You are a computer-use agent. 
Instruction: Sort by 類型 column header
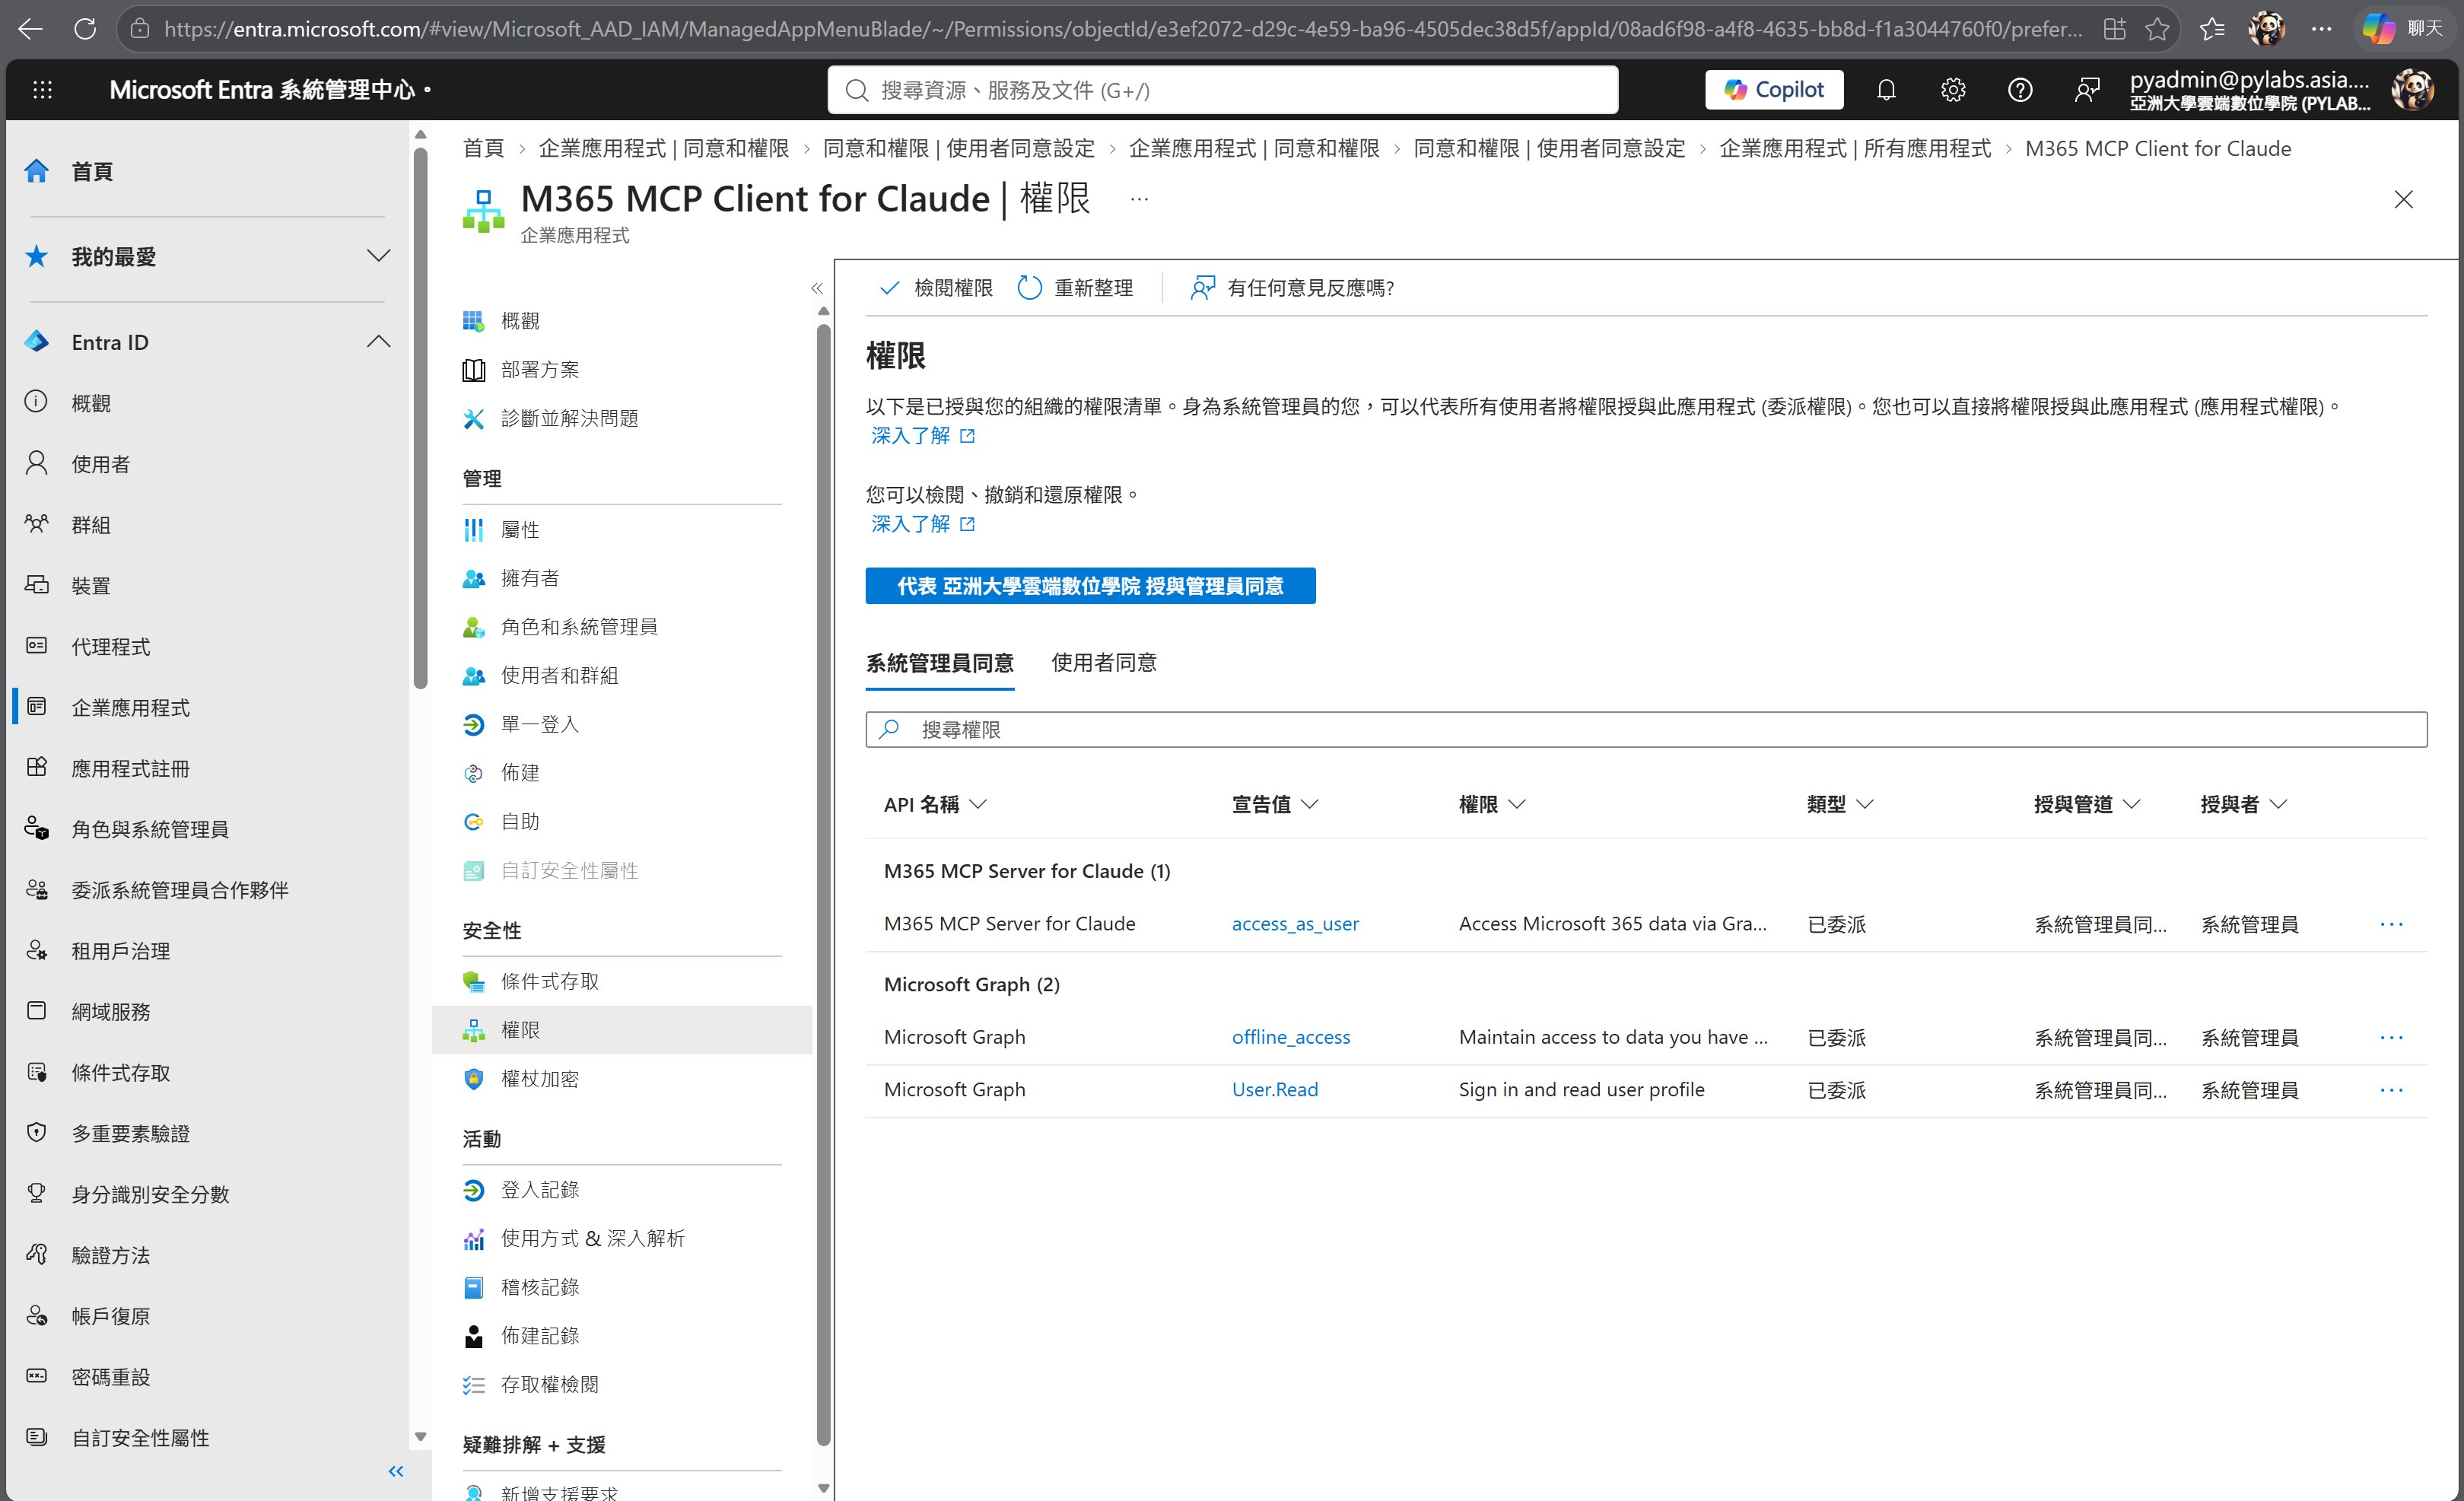click(1840, 804)
